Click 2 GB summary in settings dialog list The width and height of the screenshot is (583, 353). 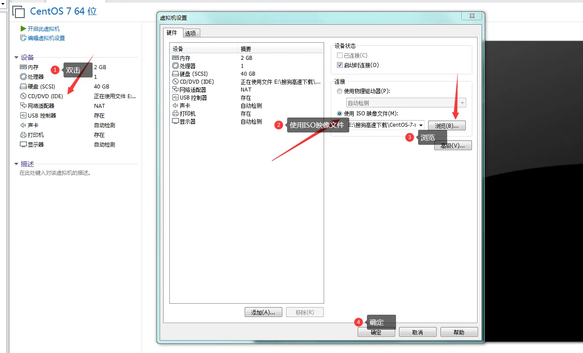tap(247, 58)
